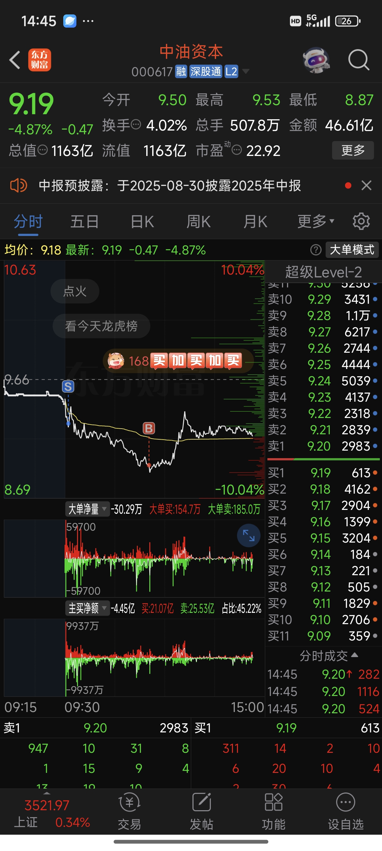Switch to the 分时 tab

(x=28, y=221)
